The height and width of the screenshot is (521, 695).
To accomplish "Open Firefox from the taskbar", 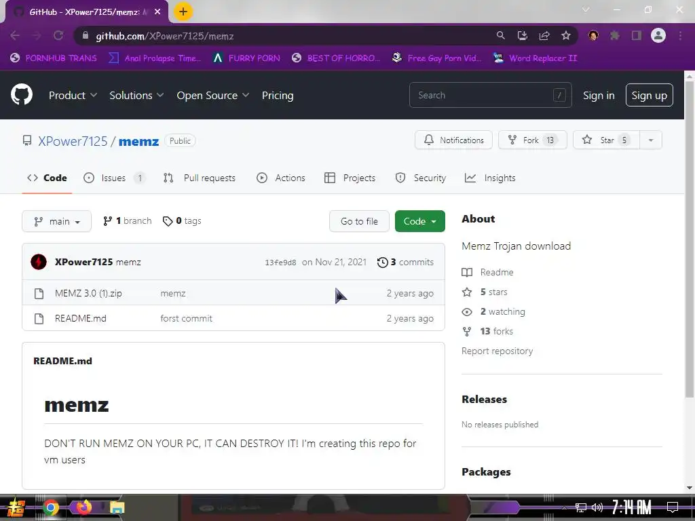I will [83, 507].
